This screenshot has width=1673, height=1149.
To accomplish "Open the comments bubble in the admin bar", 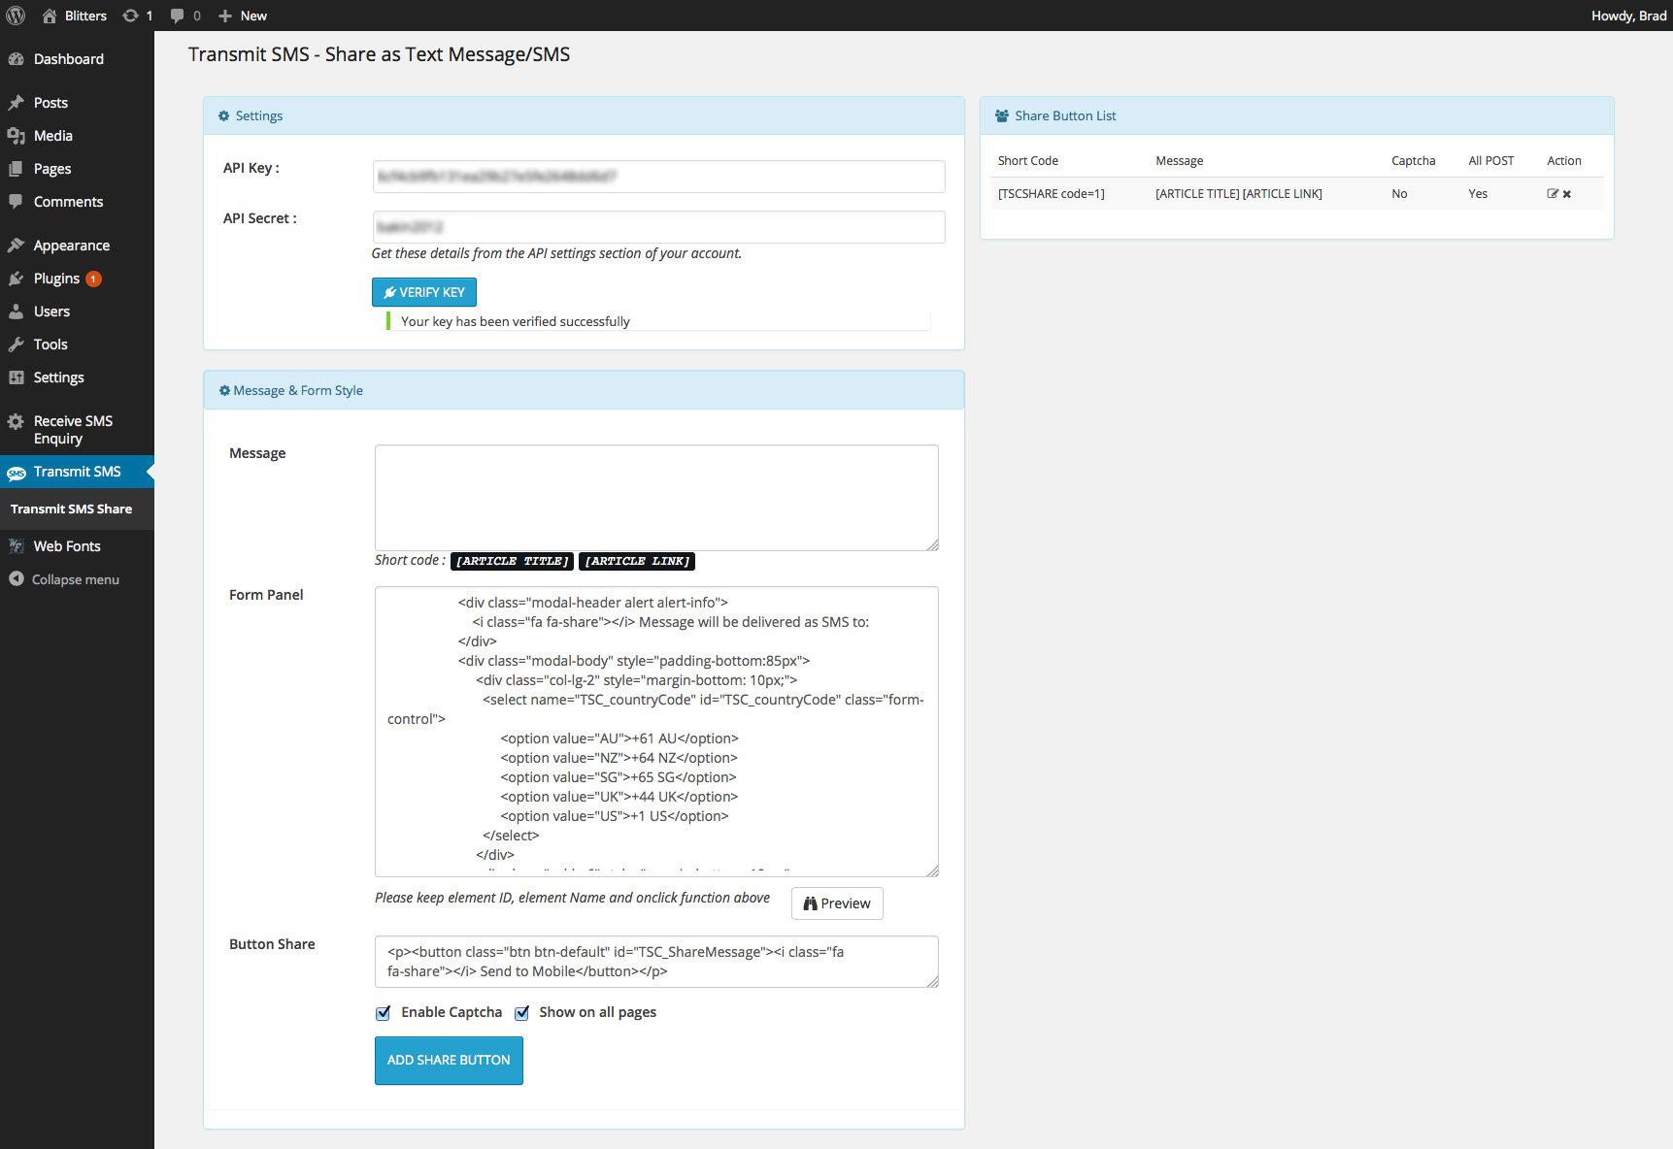I will tap(184, 16).
